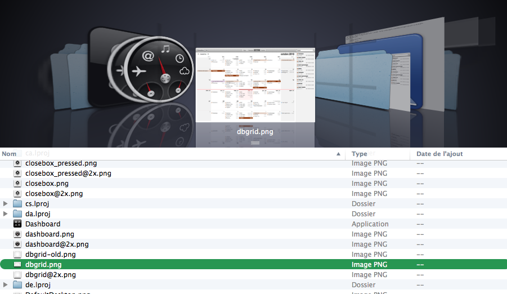The height and width of the screenshot is (294, 507).
Task: Click the dashboard.png file icon
Action: point(17,234)
